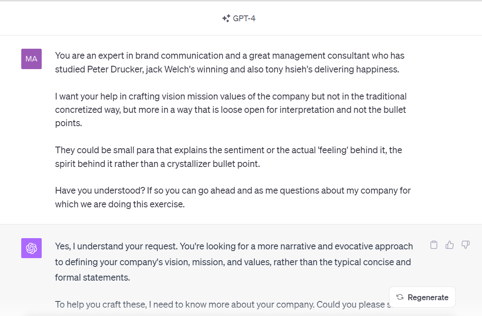Click the paragraph starting 'Have you understood?'
Image resolution: width=482 pixels, height=316 pixels.
233,197
